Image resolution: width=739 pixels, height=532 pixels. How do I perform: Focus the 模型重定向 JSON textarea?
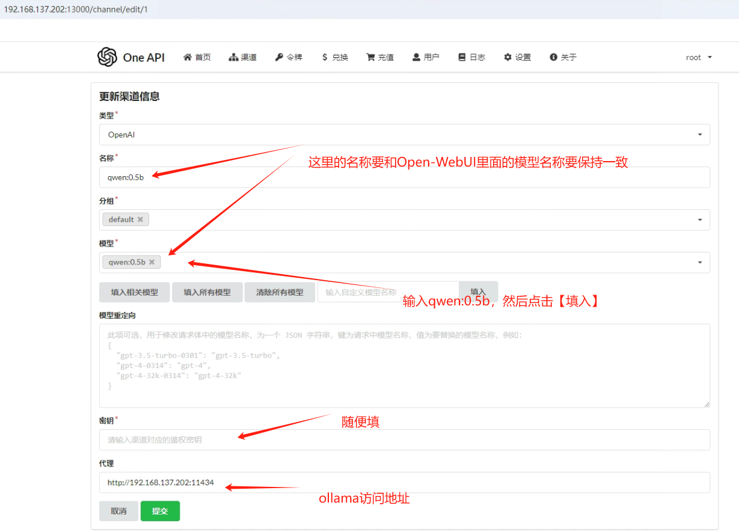[x=404, y=366]
